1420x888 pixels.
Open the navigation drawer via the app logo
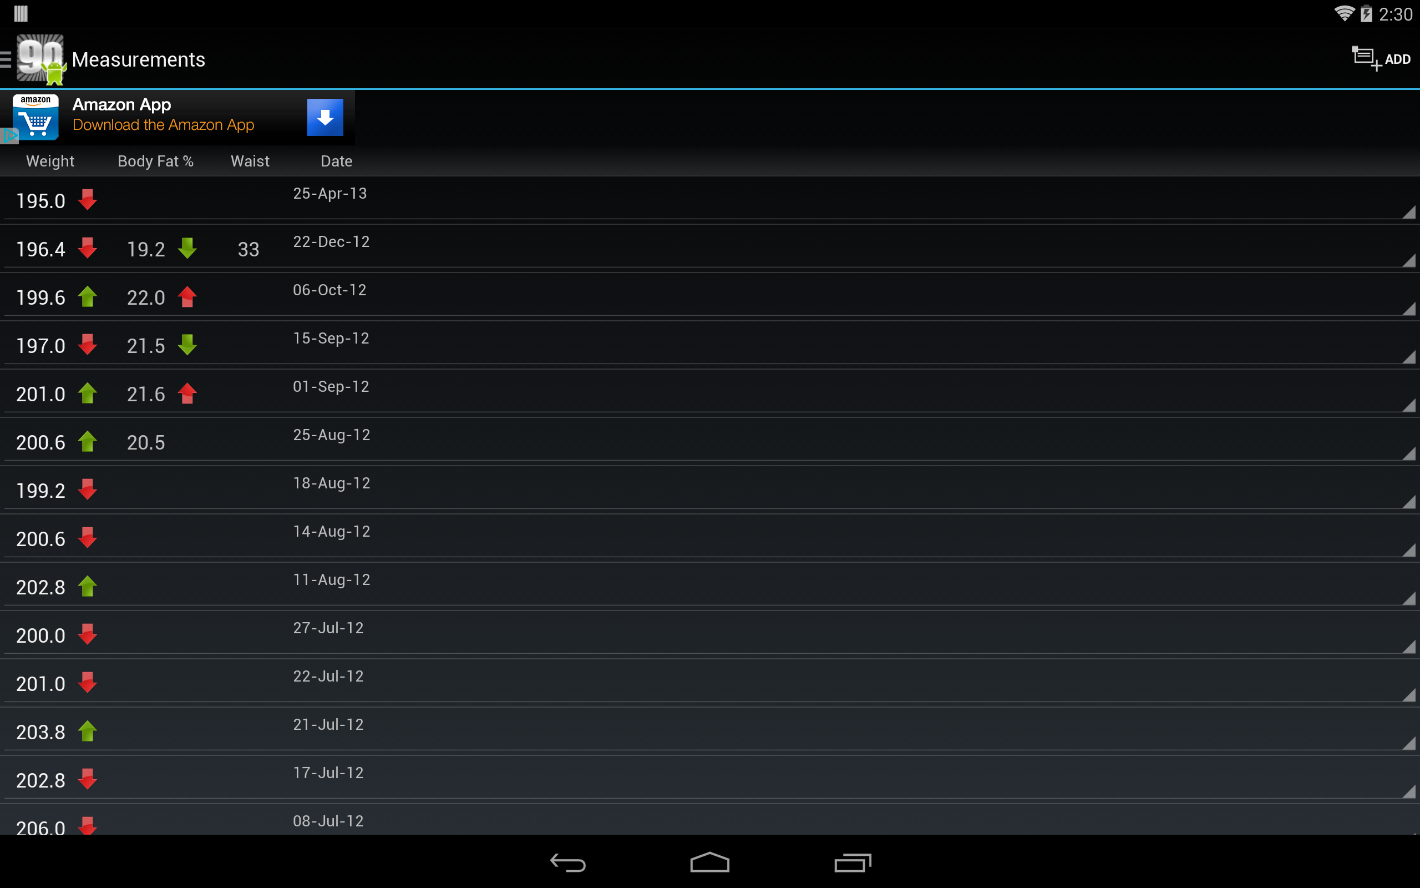pyautogui.click(x=40, y=59)
